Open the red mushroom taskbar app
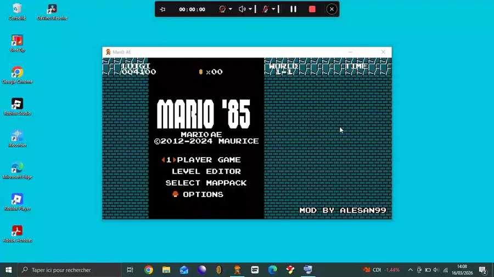This screenshot has height=277, width=494. [290, 270]
